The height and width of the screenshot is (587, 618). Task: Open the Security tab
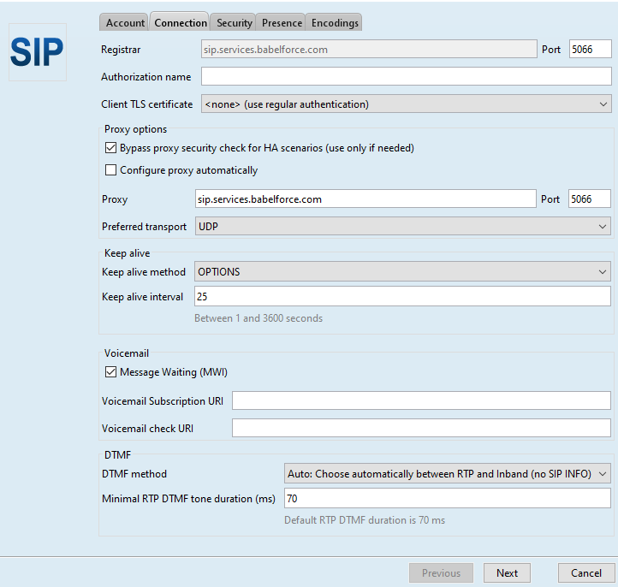tap(234, 23)
